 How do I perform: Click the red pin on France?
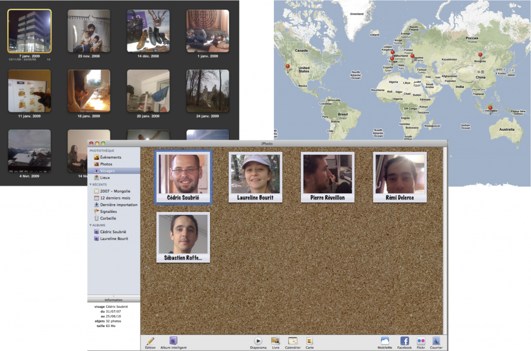pyautogui.click(x=392, y=59)
